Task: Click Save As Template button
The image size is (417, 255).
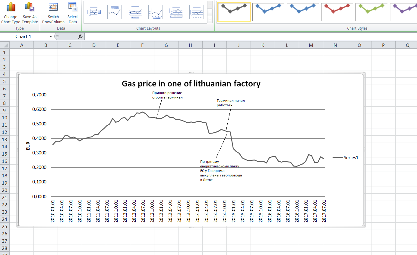Action: pyautogui.click(x=30, y=13)
